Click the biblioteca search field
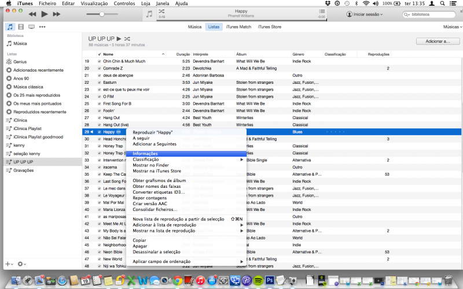 coord(429,14)
